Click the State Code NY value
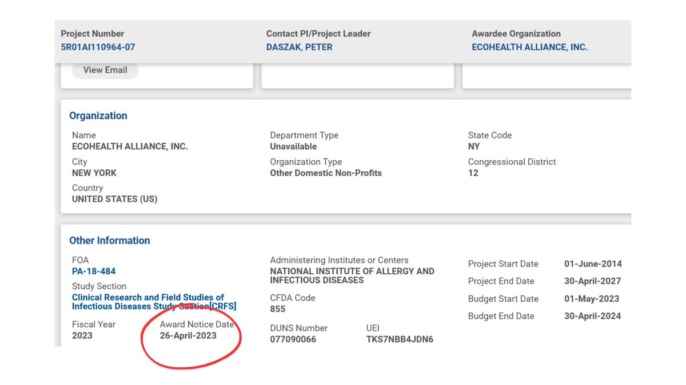Viewport: 686px width, 385px height. tap(474, 147)
